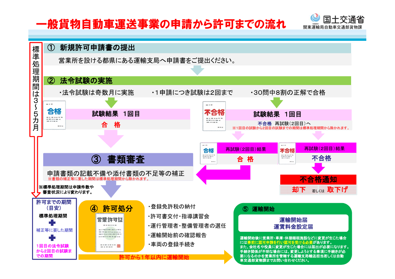Click the pink text 1回目の法令試験から2回目の試験までの期間
The width and height of the screenshot is (395, 279).
(54, 251)
